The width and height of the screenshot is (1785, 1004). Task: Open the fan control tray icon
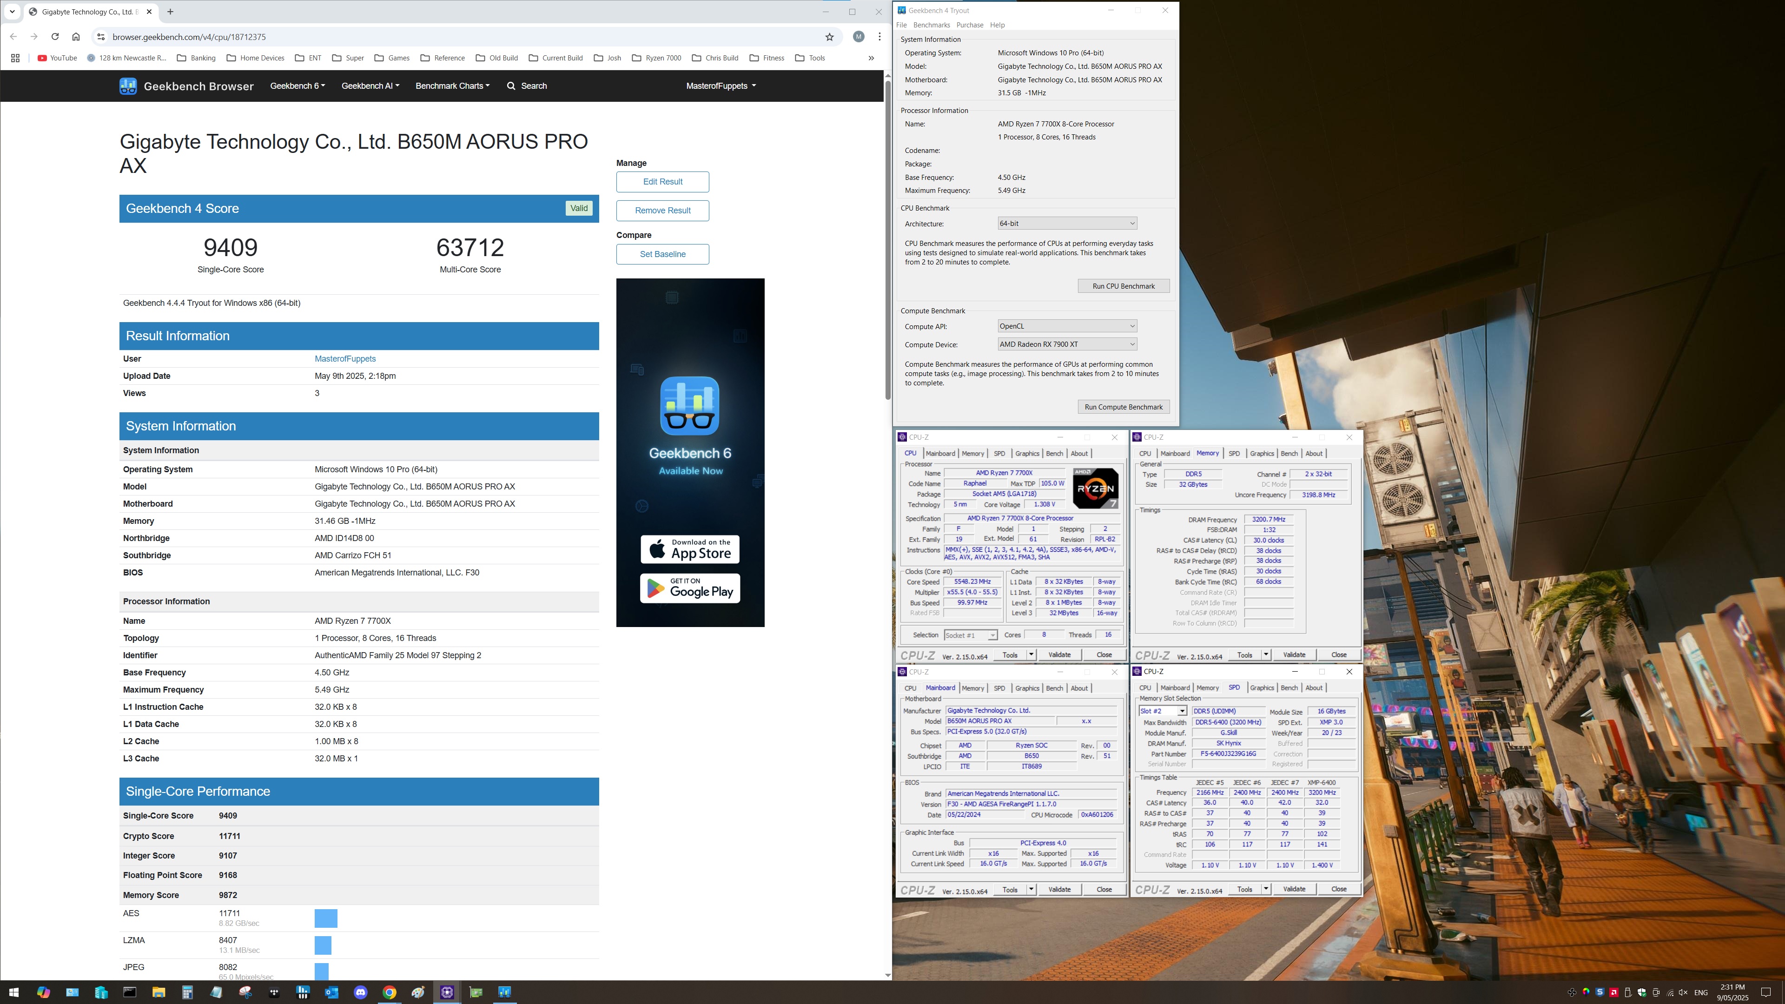click(1572, 992)
